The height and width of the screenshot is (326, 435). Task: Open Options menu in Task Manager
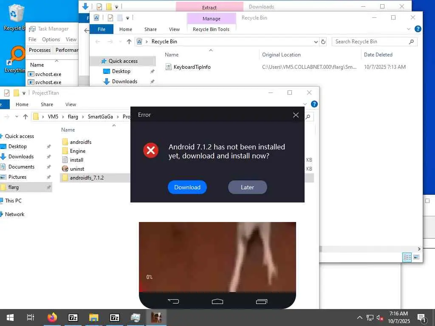51,39
